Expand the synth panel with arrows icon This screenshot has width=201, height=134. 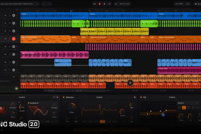[54, 97]
